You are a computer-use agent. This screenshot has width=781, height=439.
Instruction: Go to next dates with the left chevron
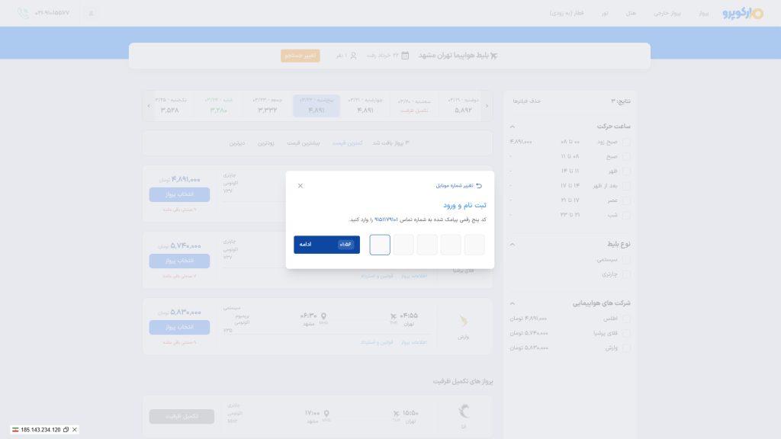149,106
